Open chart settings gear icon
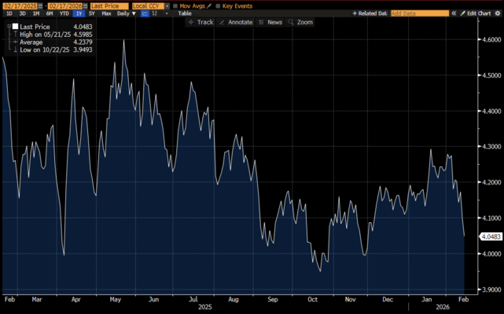 [497, 13]
